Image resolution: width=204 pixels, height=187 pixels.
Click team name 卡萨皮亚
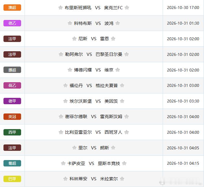[76, 164]
